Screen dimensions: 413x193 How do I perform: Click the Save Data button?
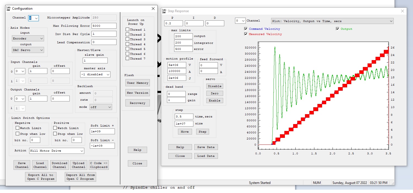pyautogui.click(x=206, y=147)
